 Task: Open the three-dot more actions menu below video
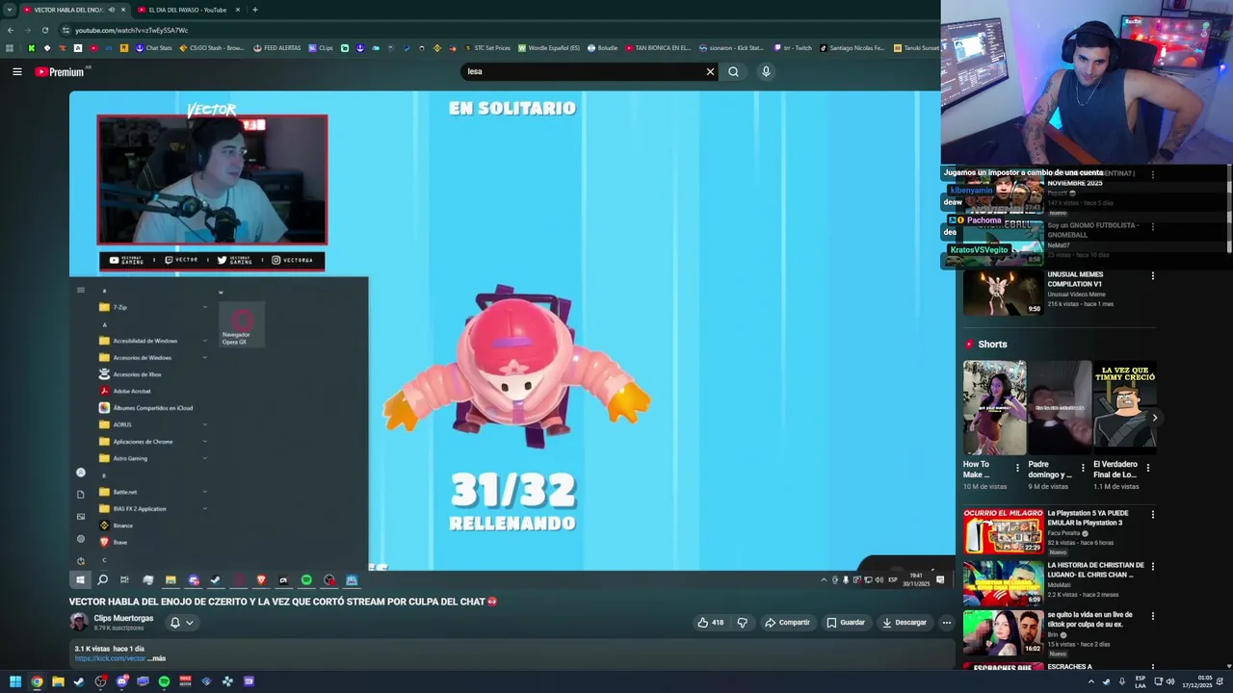pos(946,623)
